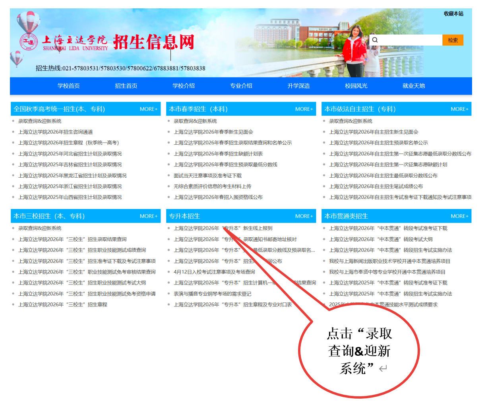Open 我校与上海新闻出版职业技术学校开通中本贯通培养项目

(390, 261)
